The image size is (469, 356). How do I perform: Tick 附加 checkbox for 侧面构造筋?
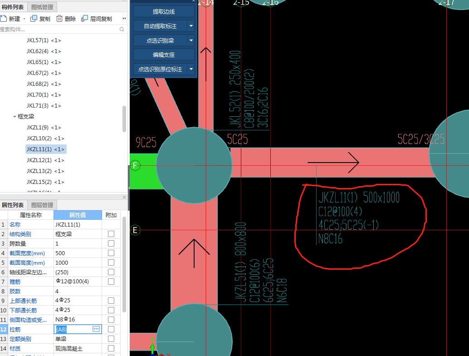click(x=111, y=320)
